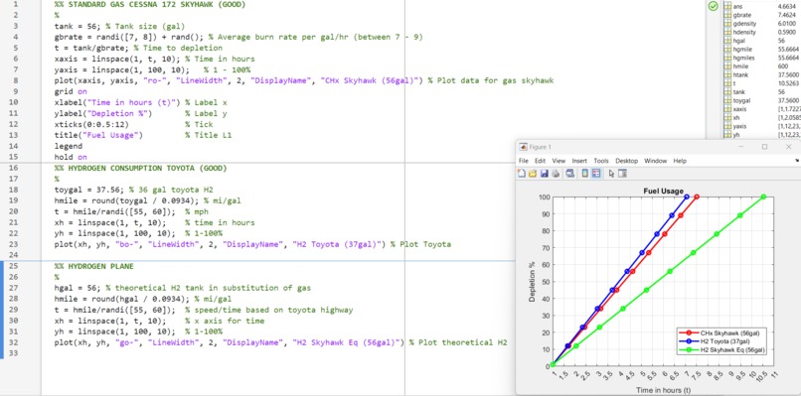
Task: Open the View menu in Figure 1
Action: (559, 161)
